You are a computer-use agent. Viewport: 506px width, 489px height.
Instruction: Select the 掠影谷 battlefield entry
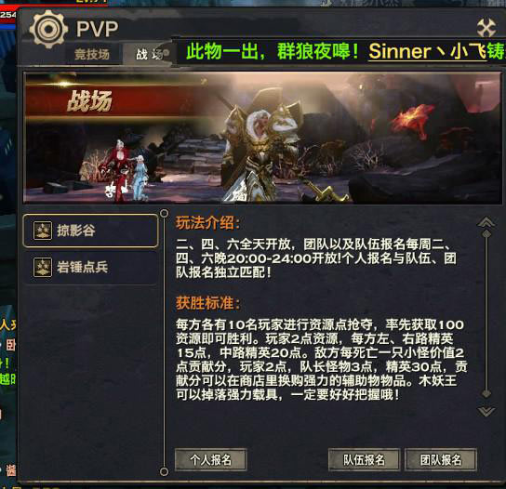pos(90,231)
